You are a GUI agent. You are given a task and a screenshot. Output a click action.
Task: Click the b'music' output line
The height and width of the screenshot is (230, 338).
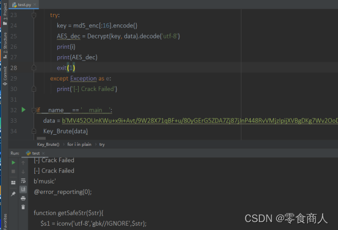pyautogui.click(x=45, y=181)
